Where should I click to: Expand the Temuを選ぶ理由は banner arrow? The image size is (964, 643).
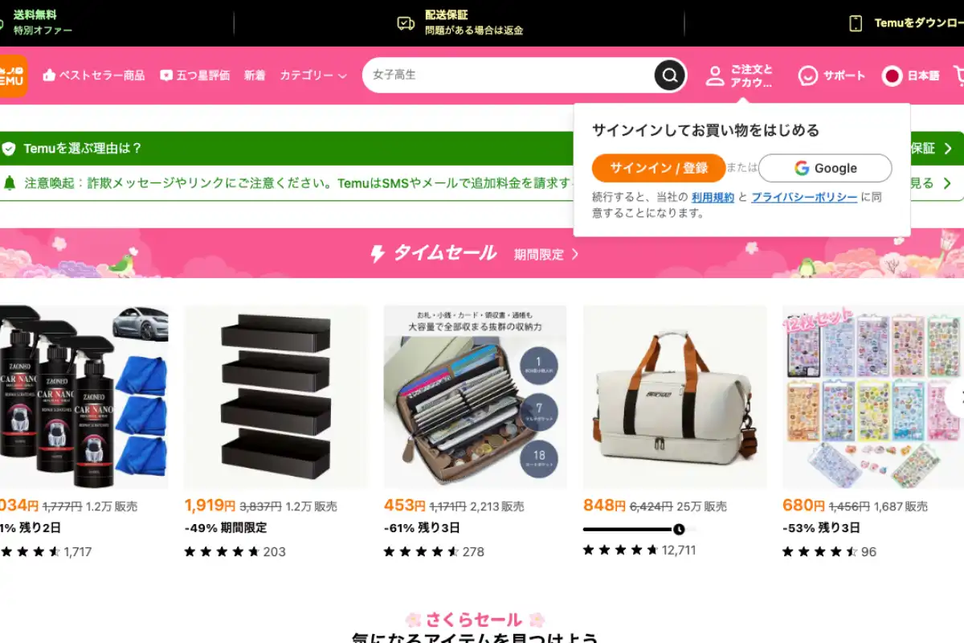(x=948, y=149)
